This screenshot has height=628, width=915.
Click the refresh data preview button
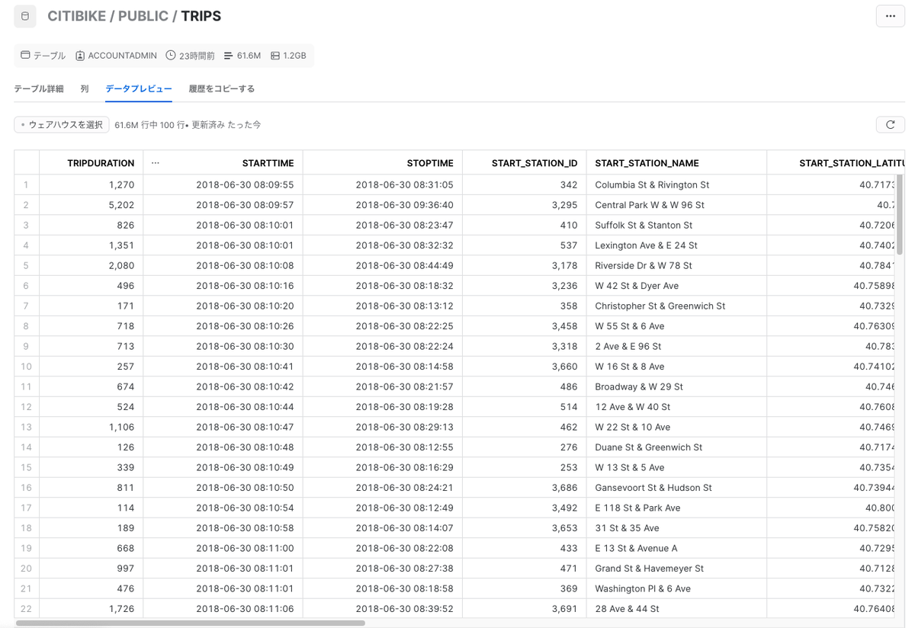point(890,125)
